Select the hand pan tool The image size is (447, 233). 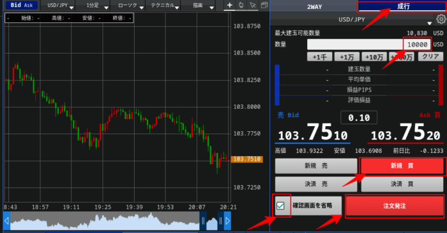click(x=241, y=5)
